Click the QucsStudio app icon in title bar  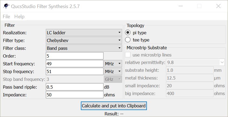click(x=5, y=6)
